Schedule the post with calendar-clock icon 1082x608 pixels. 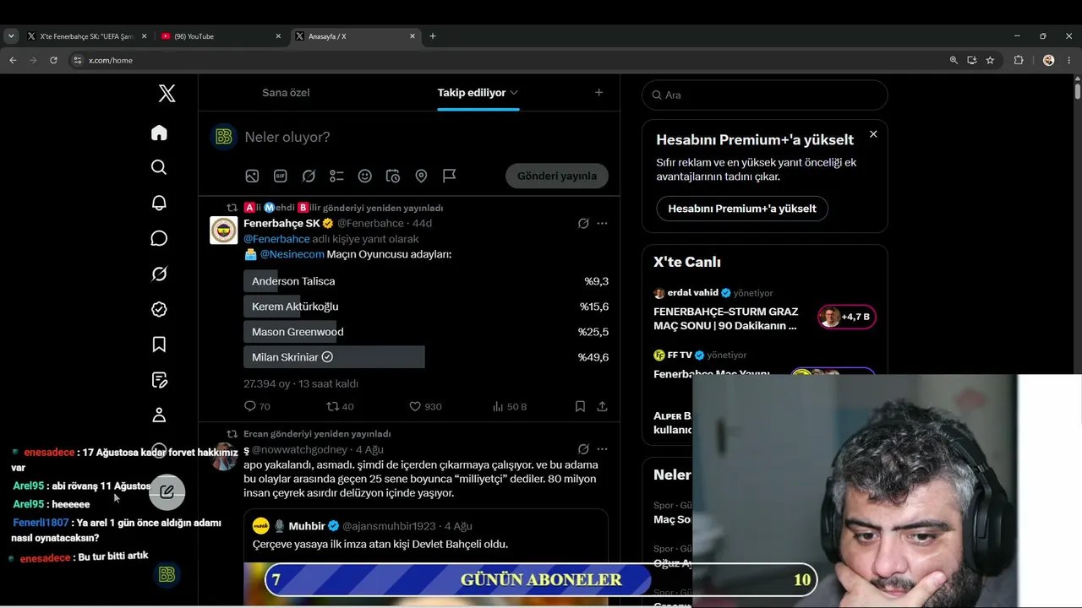tap(393, 176)
